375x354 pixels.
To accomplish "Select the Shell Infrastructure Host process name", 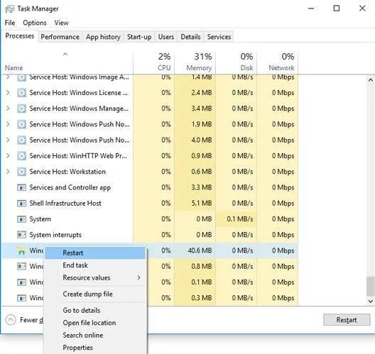I will (x=65, y=204).
